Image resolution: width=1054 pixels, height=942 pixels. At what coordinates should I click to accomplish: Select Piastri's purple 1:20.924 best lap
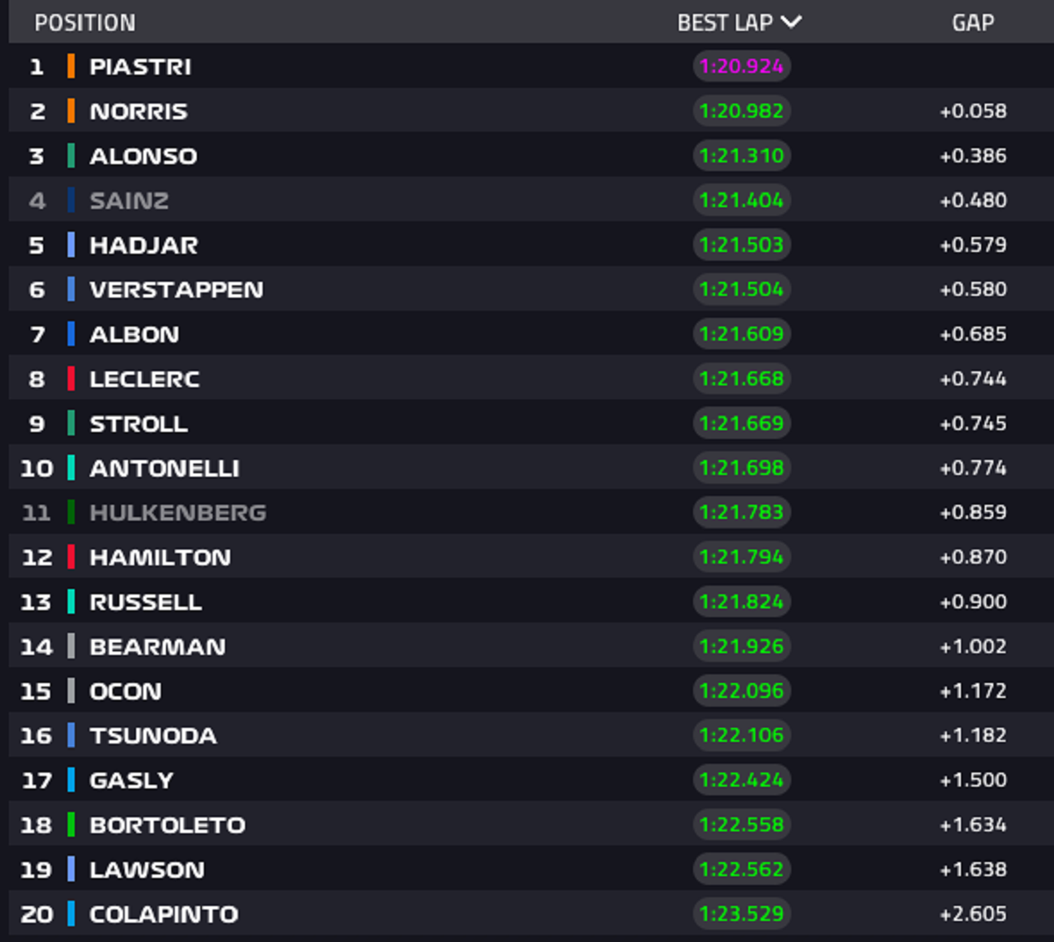[741, 67]
